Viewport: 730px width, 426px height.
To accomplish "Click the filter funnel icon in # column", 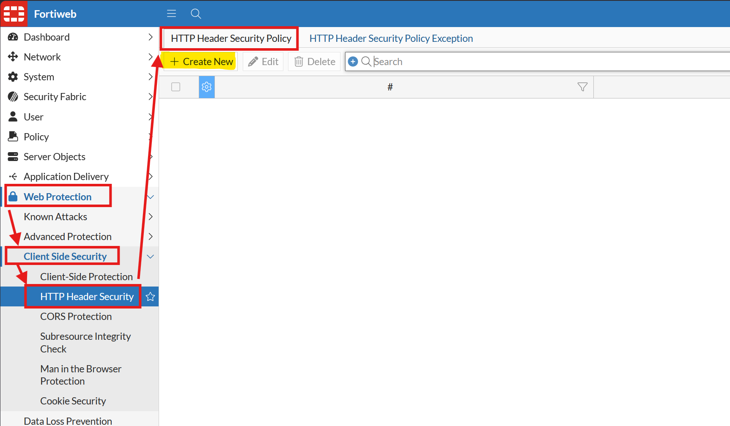I will pyautogui.click(x=582, y=87).
